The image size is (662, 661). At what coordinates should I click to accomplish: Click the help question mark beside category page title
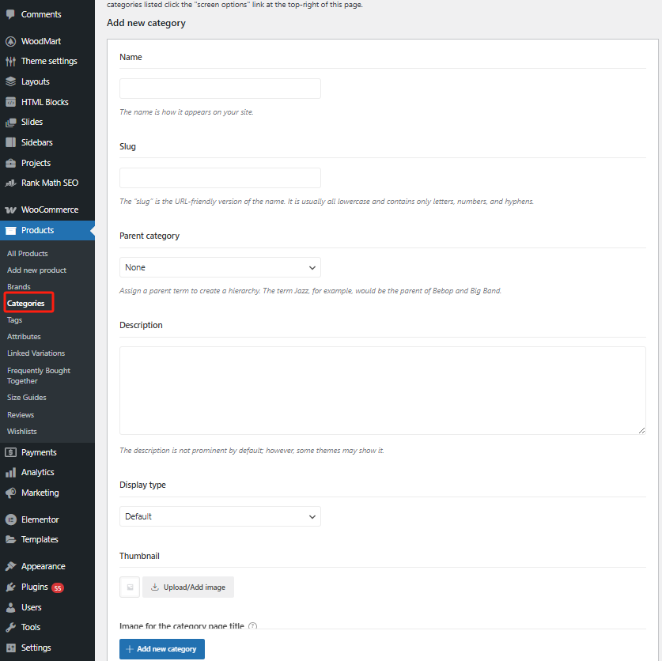pos(252,626)
